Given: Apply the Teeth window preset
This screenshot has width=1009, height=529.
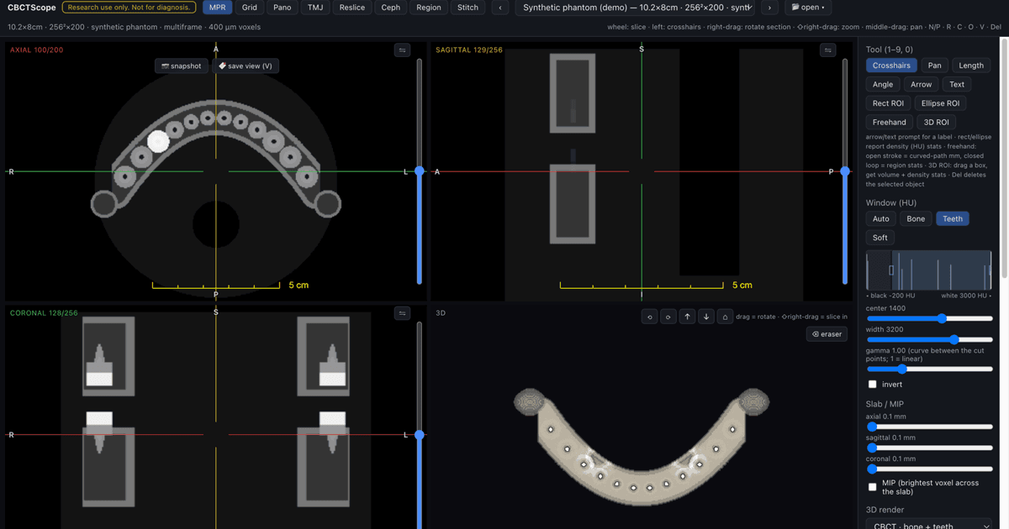Looking at the screenshot, I should [953, 218].
